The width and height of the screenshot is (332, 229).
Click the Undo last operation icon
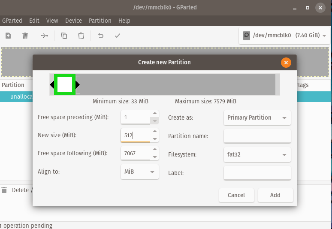tap(101, 36)
